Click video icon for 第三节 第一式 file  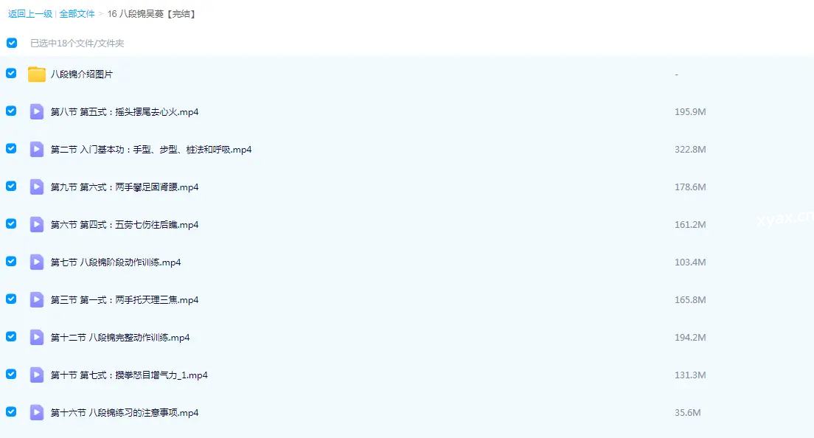click(x=37, y=299)
